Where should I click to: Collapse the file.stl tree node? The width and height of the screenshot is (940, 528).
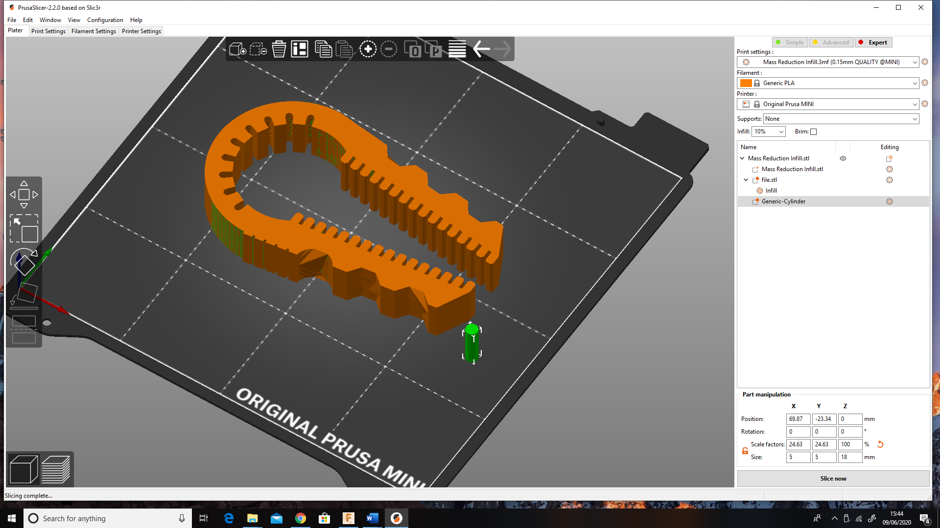746,180
